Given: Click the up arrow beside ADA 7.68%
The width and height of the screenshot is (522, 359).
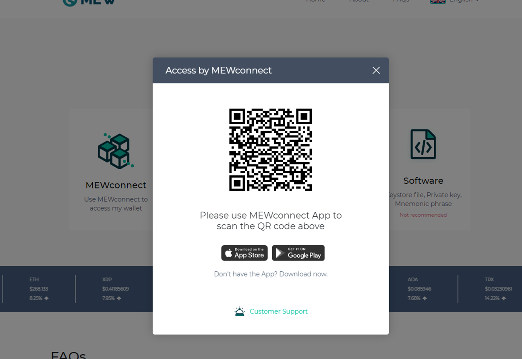Looking at the screenshot, I should click(425, 298).
